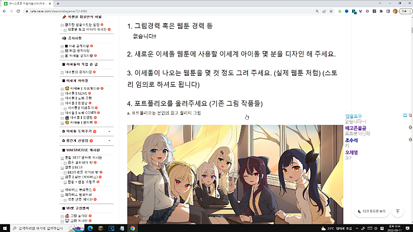Click the small blue icon atop chat overlay
The image size is (413, 232).
[x=405, y=115]
